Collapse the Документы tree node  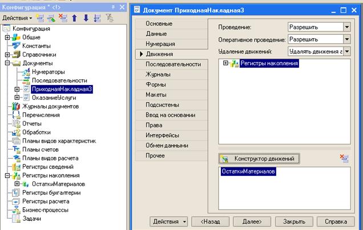7,63
